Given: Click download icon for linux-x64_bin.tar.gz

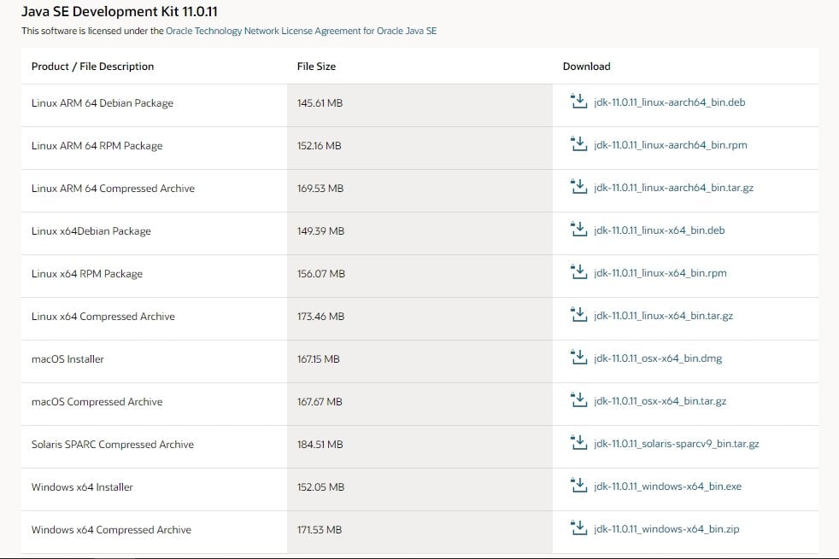Looking at the screenshot, I should (x=578, y=315).
